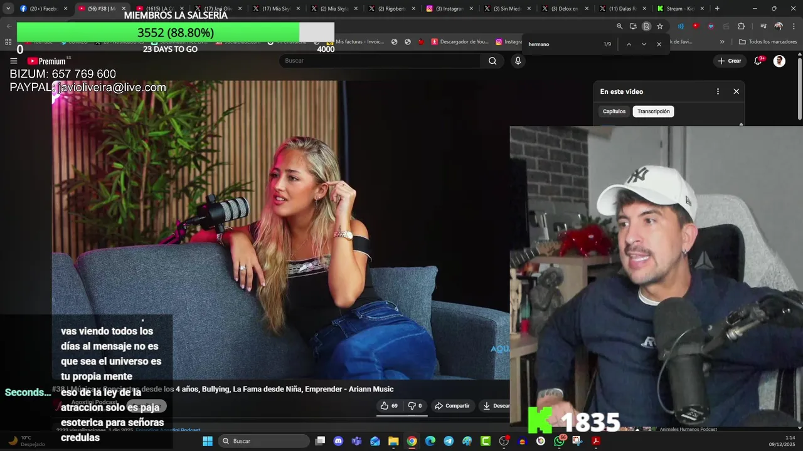Screen dimensions: 803x451
Task: Open YouTube notifications bell
Action: 758,61
